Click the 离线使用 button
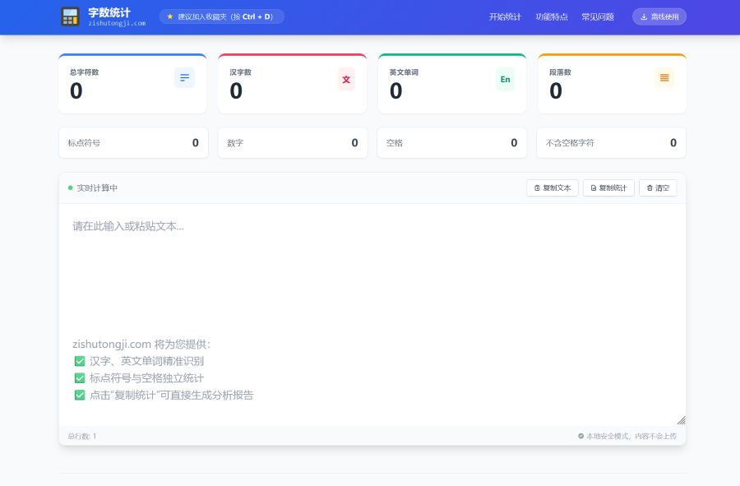Image resolution: width=740 pixels, height=486 pixels. coord(659,16)
